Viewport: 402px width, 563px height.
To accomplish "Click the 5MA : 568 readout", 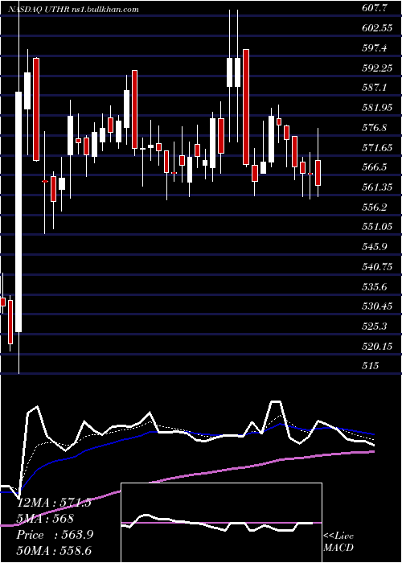I will point(45,519).
